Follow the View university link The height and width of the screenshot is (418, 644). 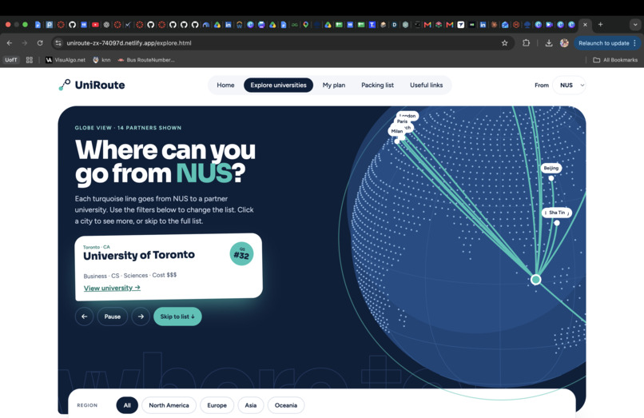[112, 288]
